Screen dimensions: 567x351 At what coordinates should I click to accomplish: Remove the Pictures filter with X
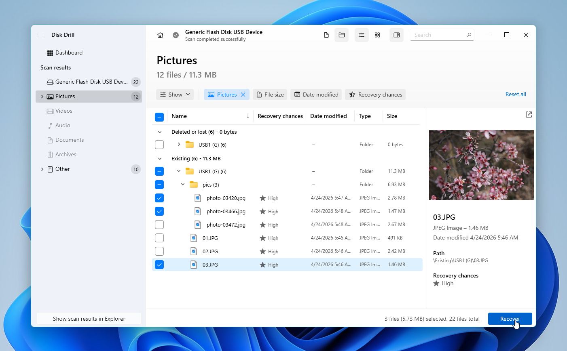[x=243, y=95]
